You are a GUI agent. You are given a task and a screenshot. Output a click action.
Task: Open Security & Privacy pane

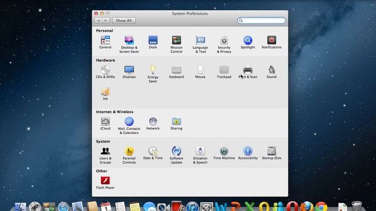tap(224, 45)
